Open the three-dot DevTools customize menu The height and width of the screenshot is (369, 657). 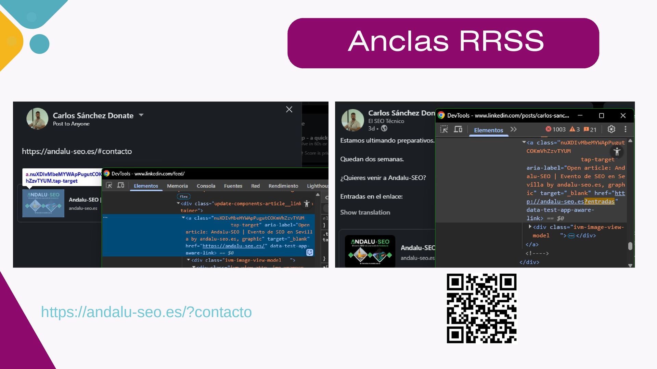pyautogui.click(x=625, y=129)
